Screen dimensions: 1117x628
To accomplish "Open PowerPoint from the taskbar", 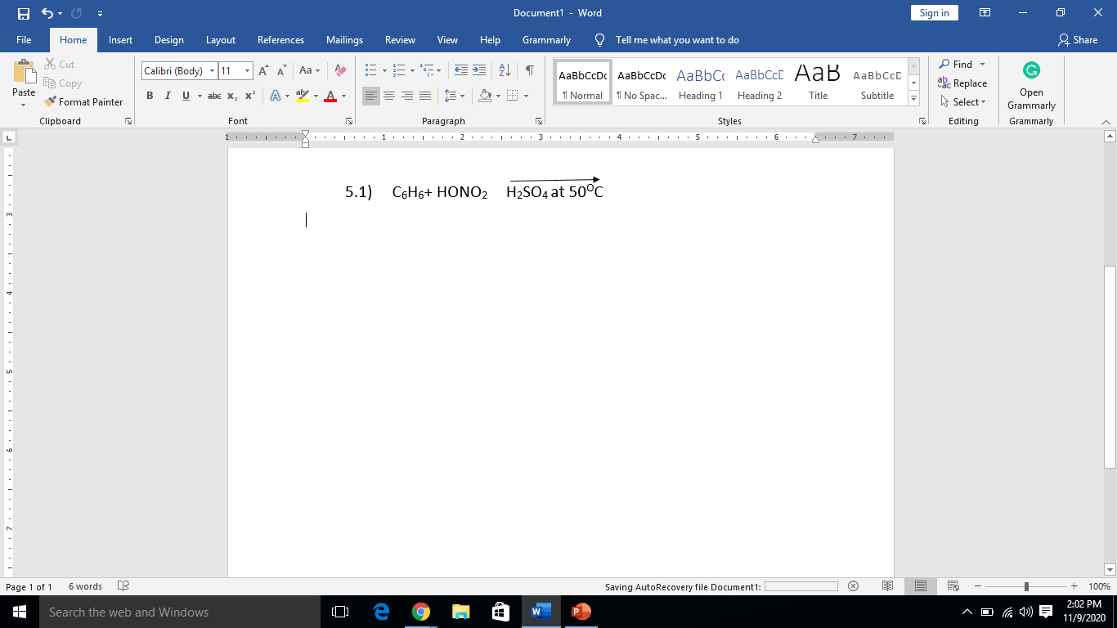I will coord(582,611).
